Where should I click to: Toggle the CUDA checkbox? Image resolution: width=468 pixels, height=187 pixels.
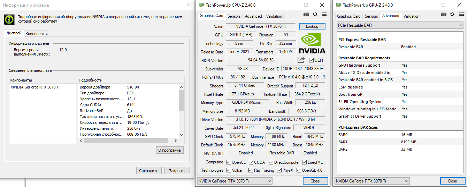point(251,162)
